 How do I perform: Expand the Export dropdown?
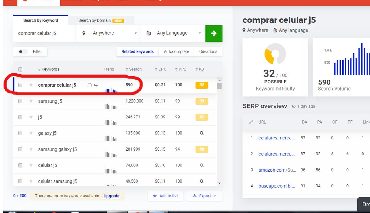(204, 196)
